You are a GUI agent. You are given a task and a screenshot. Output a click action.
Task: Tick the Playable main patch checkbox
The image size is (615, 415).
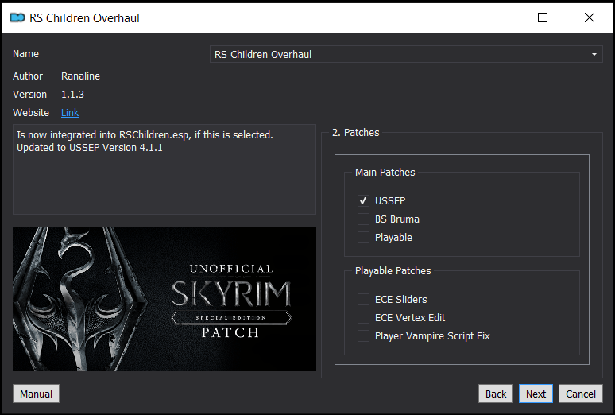click(363, 238)
